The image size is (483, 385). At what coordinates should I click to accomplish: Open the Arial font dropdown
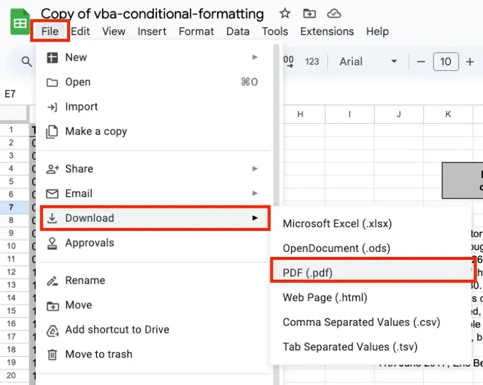pos(368,61)
